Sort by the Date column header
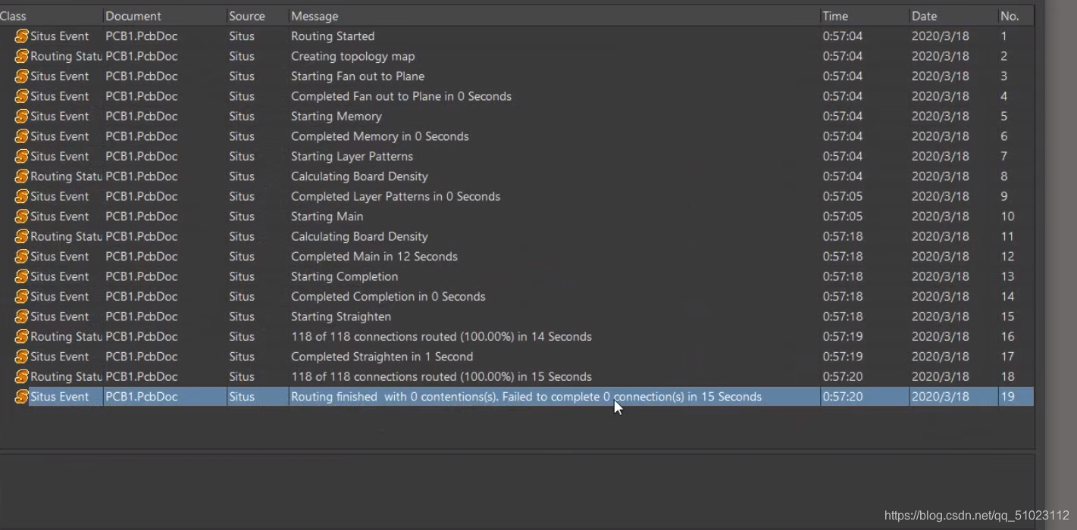Image resolution: width=1077 pixels, height=530 pixels. [x=953, y=16]
